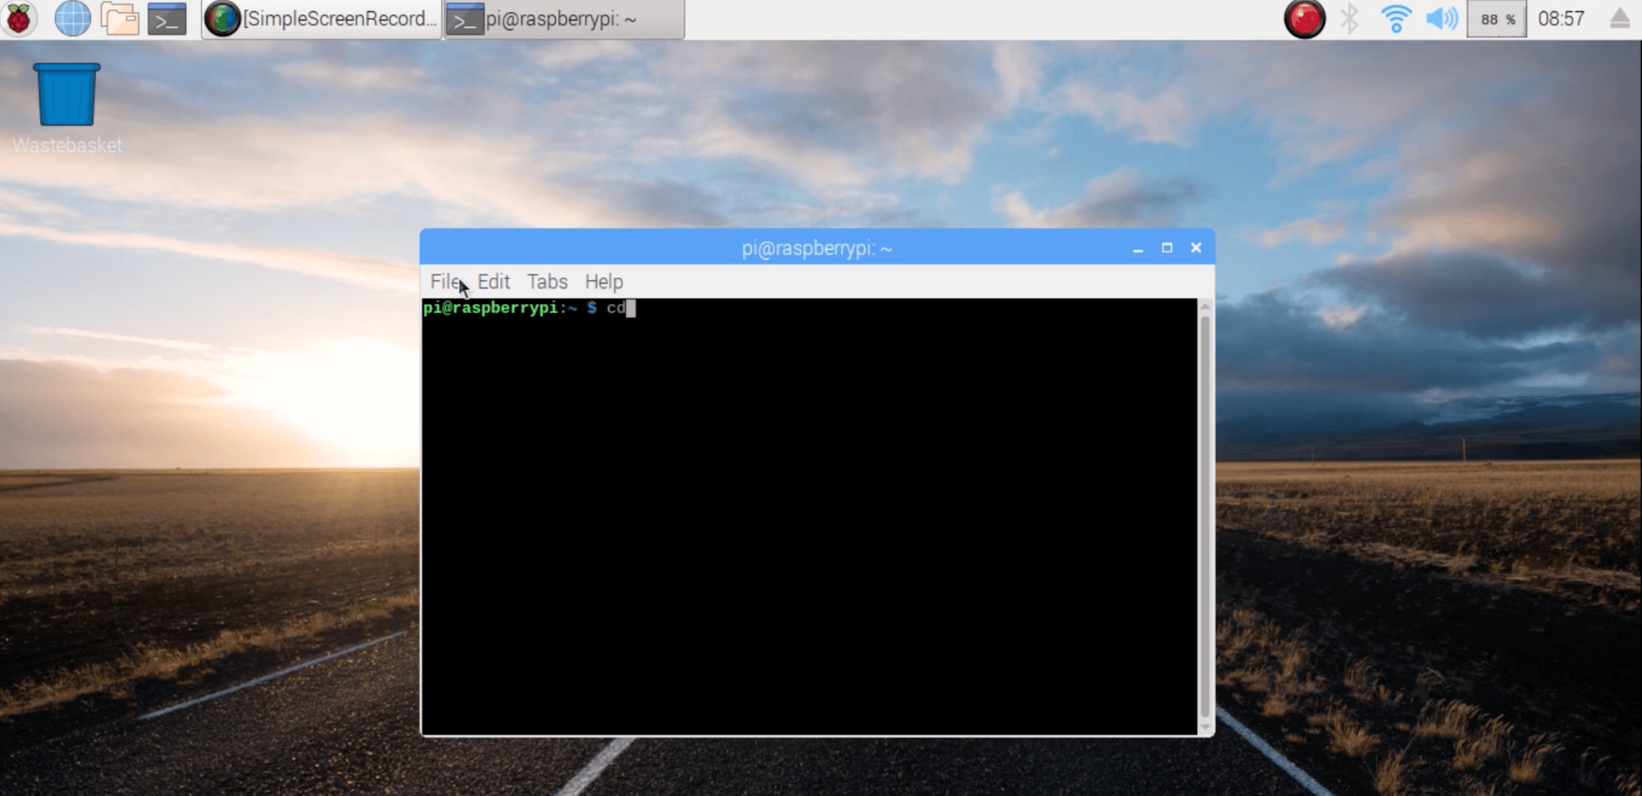Open the terminal Edit menu
Screen dimensions: 1642x796
[x=493, y=281]
